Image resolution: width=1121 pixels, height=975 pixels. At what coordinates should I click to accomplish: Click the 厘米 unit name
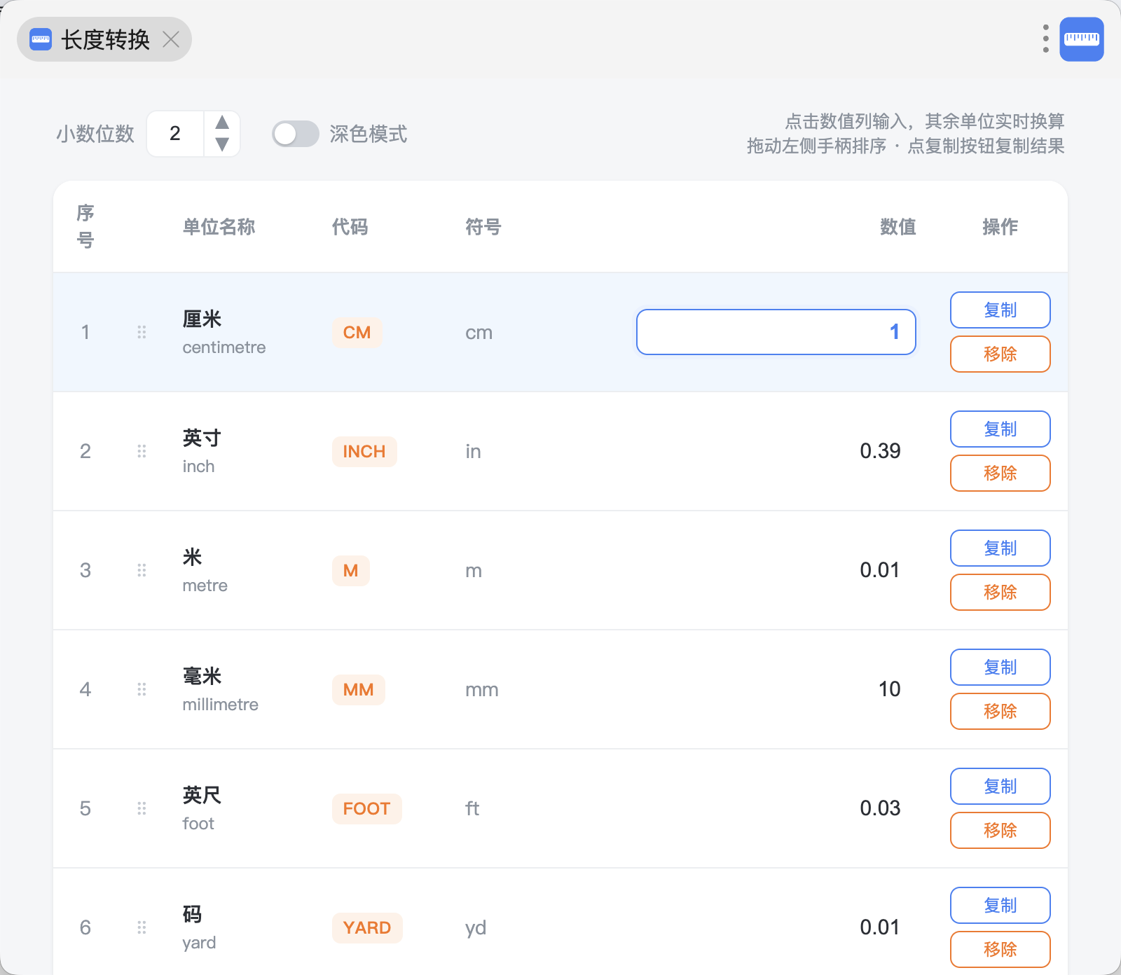(202, 319)
